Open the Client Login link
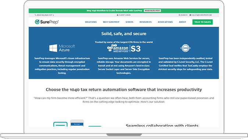 [125, 15]
